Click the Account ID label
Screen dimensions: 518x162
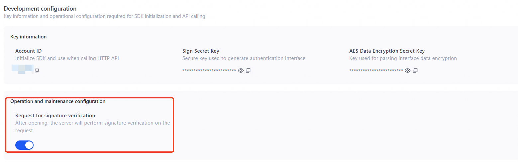click(x=28, y=51)
